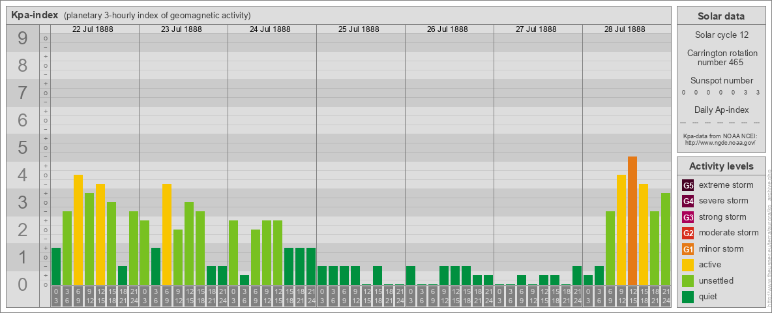Click the 9-12 light green bar on 22 Jul 1888
Image resolution: width=772 pixels, height=313 pixels.
(89, 239)
